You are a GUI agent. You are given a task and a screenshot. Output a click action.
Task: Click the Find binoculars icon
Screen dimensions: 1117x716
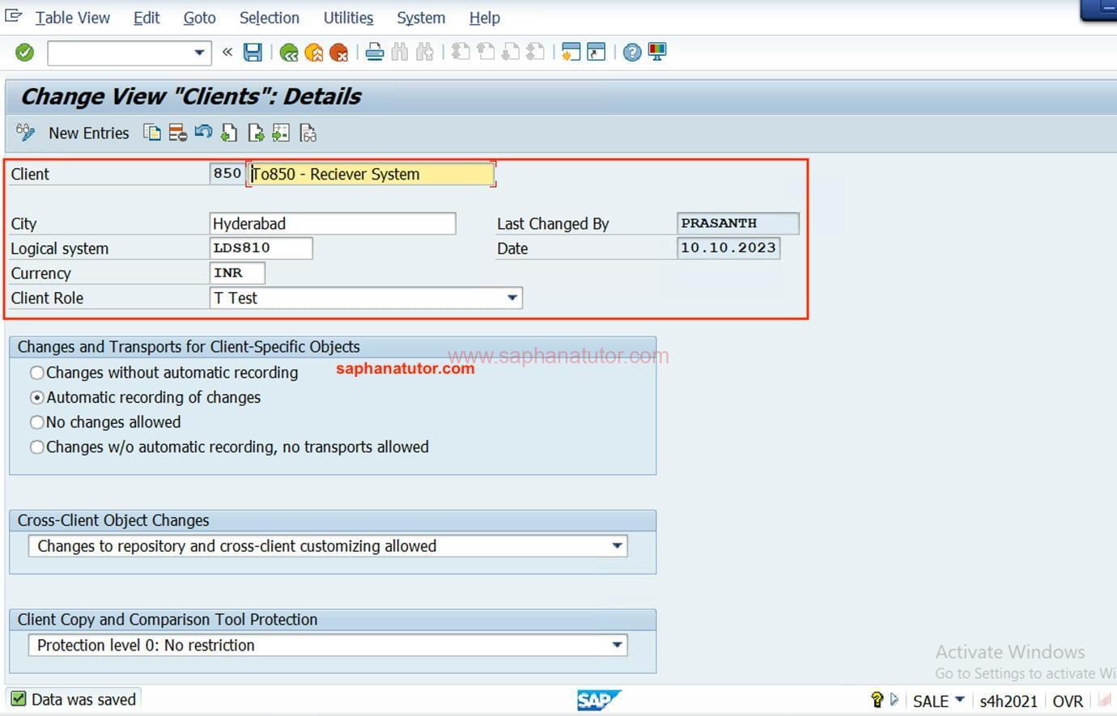tap(399, 53)
